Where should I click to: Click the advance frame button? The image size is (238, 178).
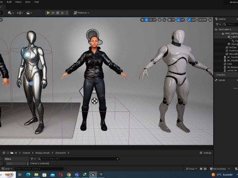(x=53, y=13)
